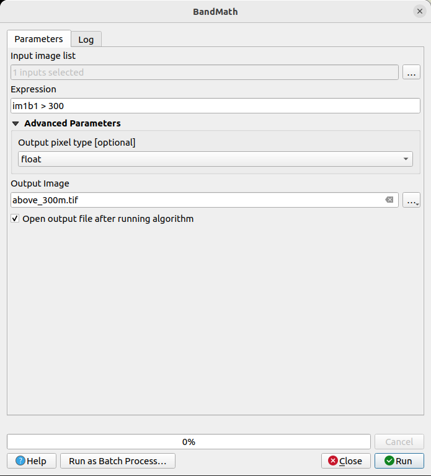
Task: Click the greyed-out Cancel button
Action: pyautogui.click(x=399, y=441)
